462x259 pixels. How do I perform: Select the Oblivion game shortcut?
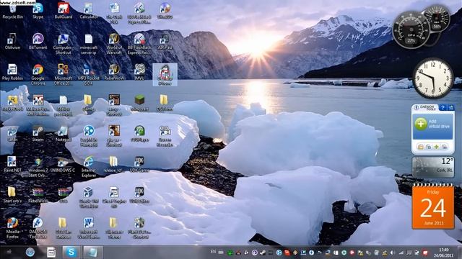click(x=13, y=42)
